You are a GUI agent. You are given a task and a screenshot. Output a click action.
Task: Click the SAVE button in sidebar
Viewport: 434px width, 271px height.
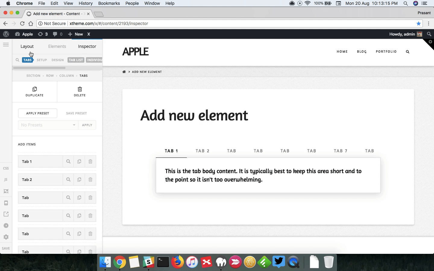coord(6,248)
